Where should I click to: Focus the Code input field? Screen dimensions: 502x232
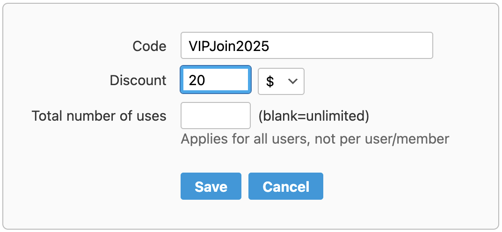pyautogui.click(x=306, y=45)
